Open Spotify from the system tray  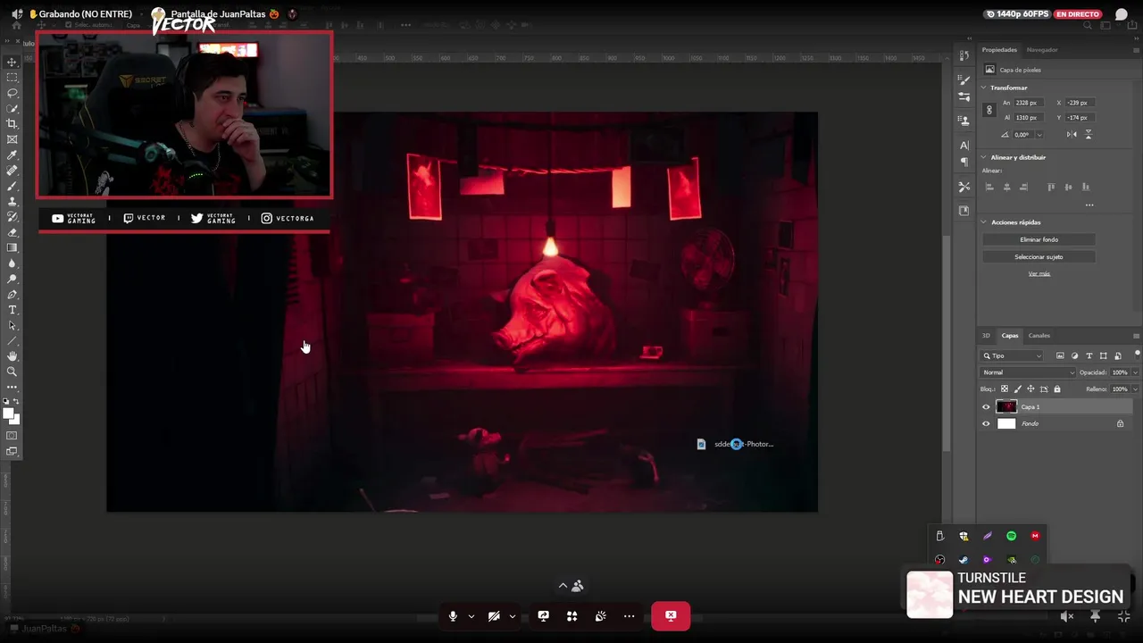(x=1011, y=536)
